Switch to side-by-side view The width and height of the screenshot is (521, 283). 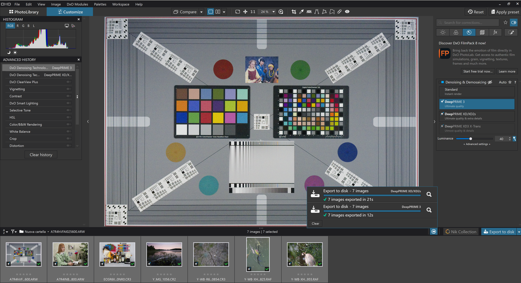click(x=218, y=12)
